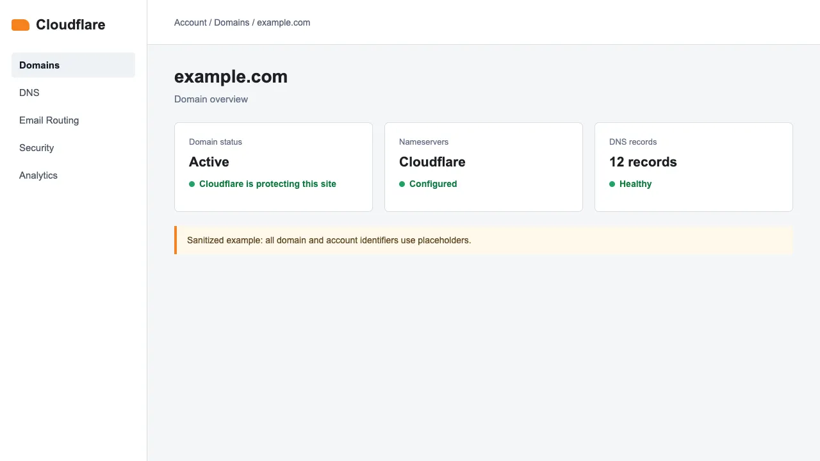The width and height of the screenshot is (820, 461).
Task: Click the green dot beside Healthy
Action: tap(612, 184)
